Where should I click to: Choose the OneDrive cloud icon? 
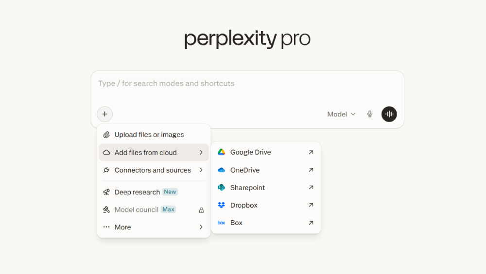(221, 170)
